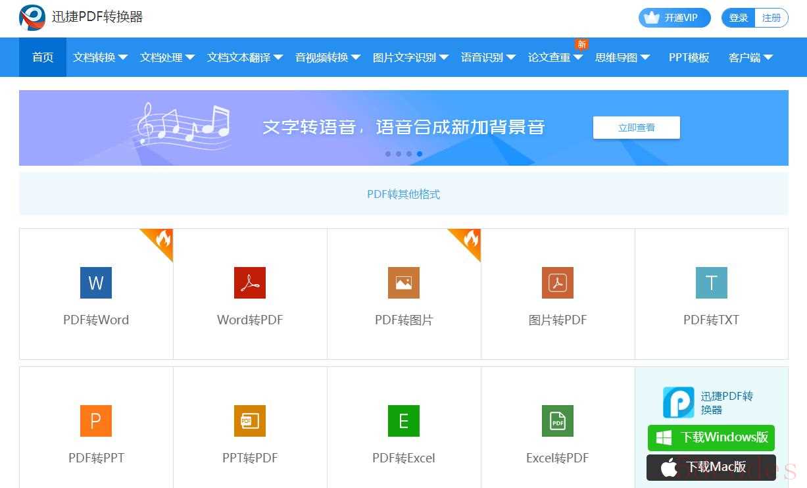Expand the 文档处理 dropdown arrow

[190, 57]
